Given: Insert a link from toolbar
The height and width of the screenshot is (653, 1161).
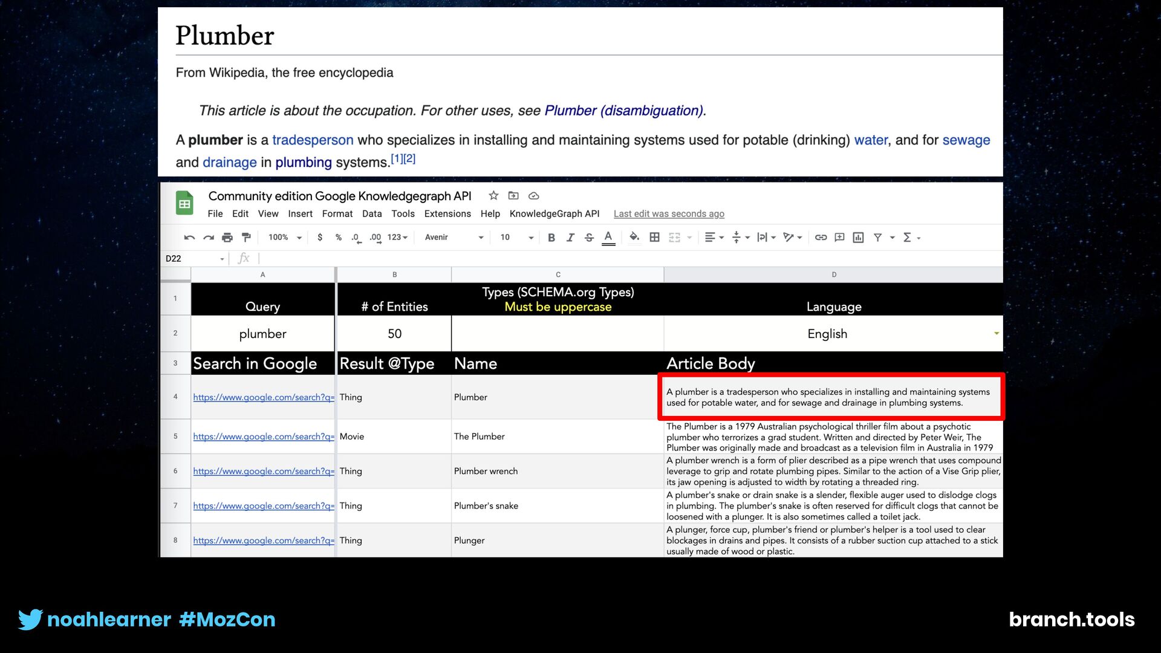Looking at the screenshot, I should coord(821,238).
